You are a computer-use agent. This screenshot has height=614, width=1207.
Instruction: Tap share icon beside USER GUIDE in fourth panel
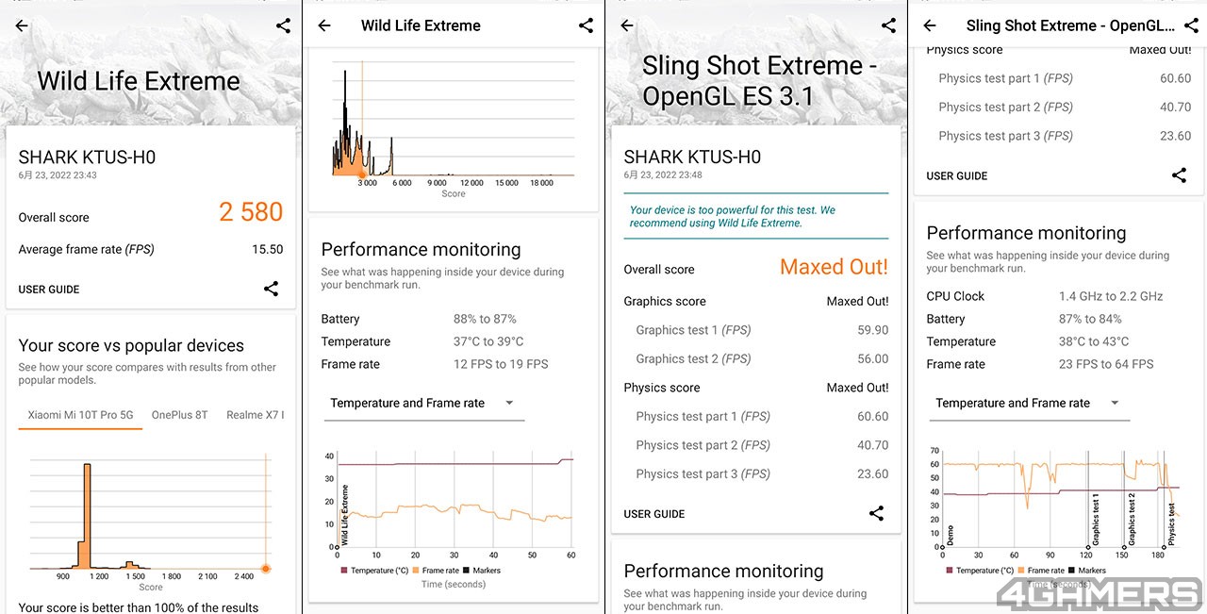click(x=1179, y=175)
